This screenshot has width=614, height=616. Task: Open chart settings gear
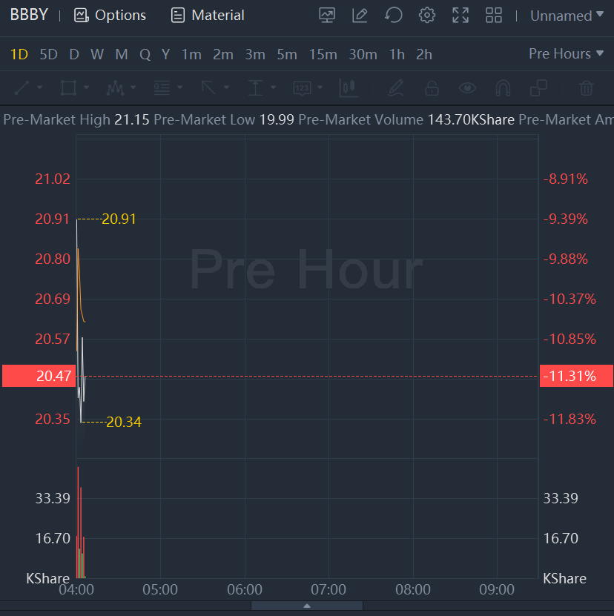click(426, 16)
